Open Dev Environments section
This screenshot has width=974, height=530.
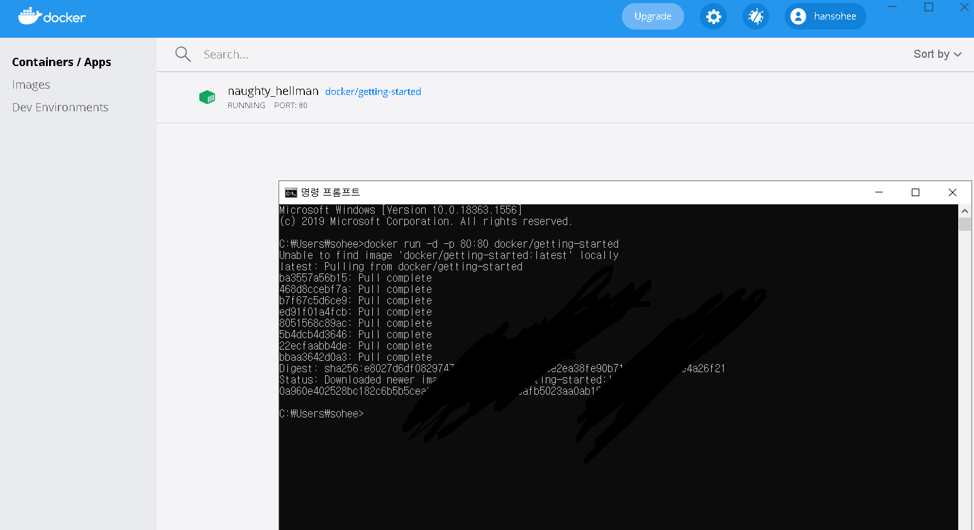click(x=60, y=108)
